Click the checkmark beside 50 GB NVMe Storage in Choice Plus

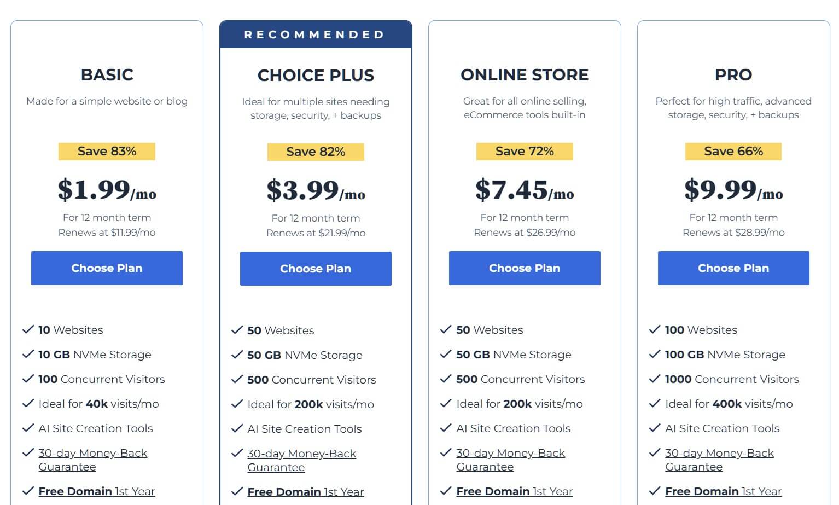237,354
